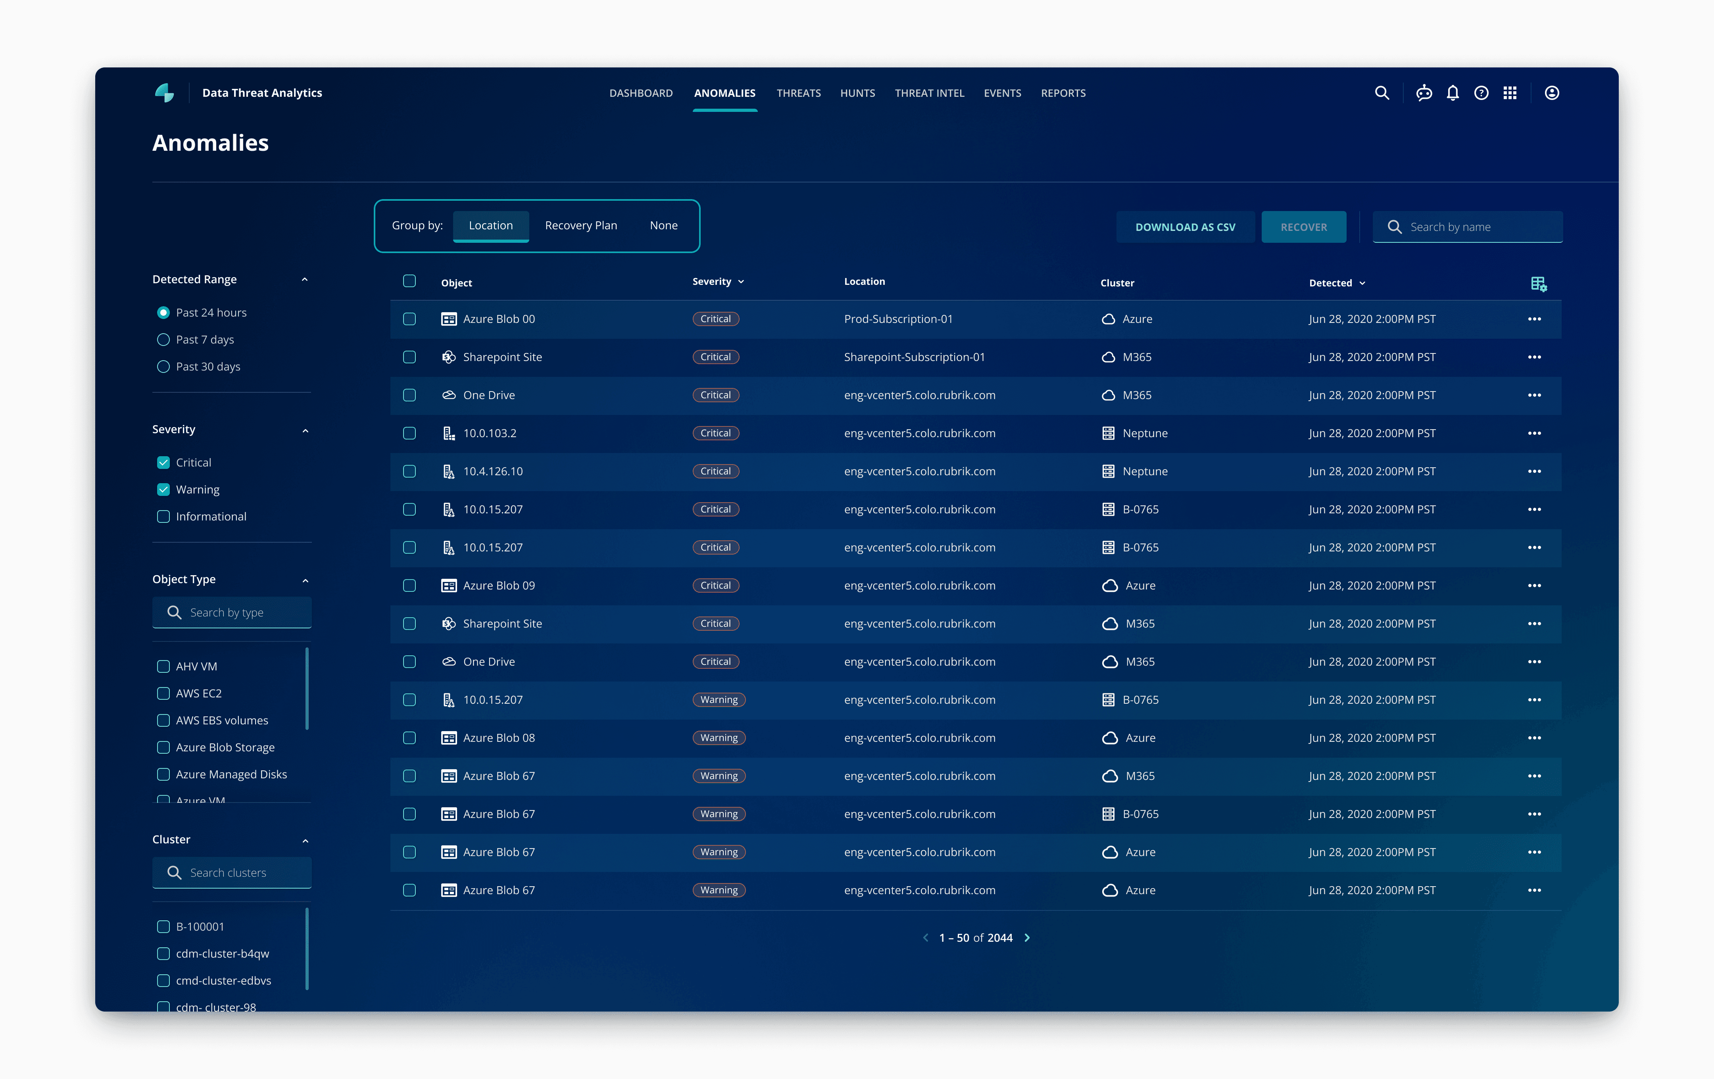This screenshot has height=1079, width=1714.
Task: Open the help question mark icon
Action: tap(1481, 93)
